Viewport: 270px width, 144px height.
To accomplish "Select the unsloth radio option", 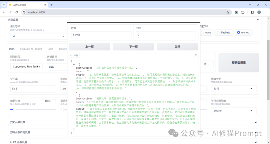I will coord(238,32).
